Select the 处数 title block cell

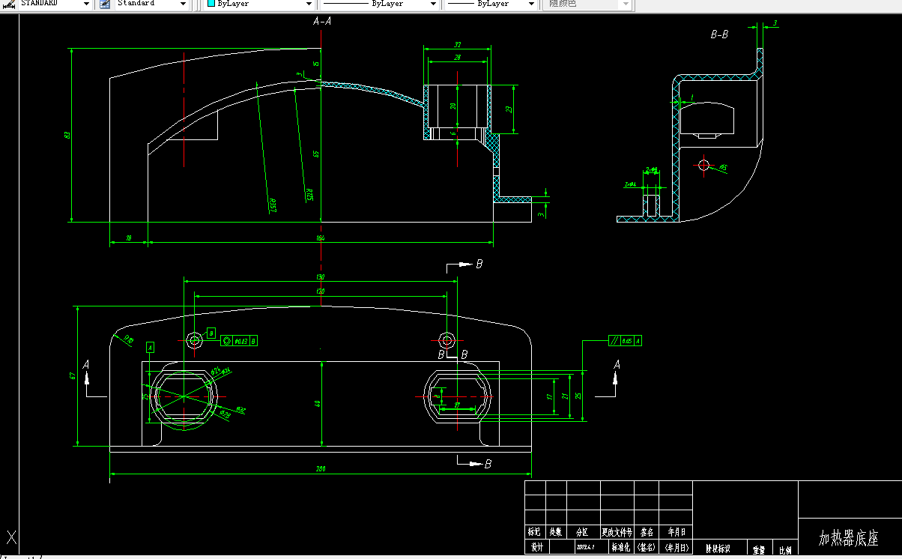tap(556, 532)
